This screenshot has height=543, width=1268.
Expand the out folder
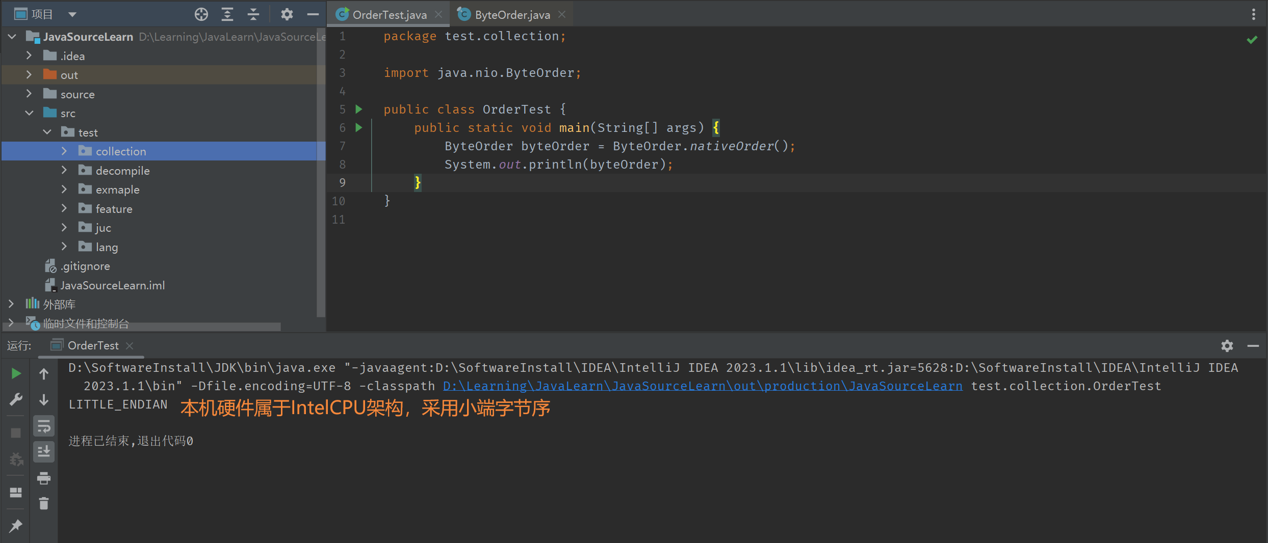[29, 75]
